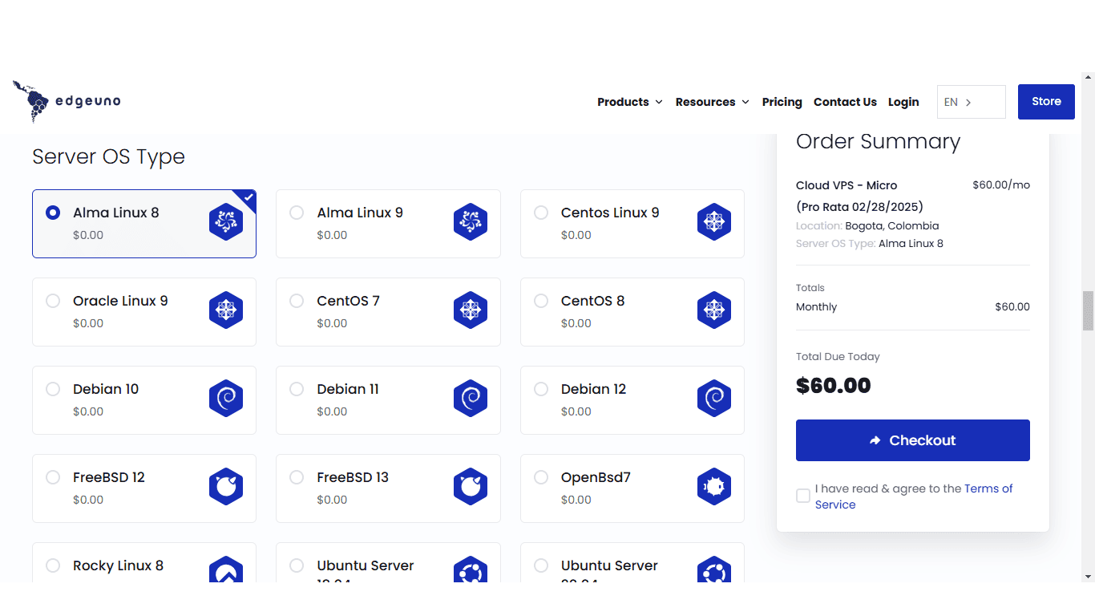
Task: Click the Server OS Type heading
Action: point(108,157)
